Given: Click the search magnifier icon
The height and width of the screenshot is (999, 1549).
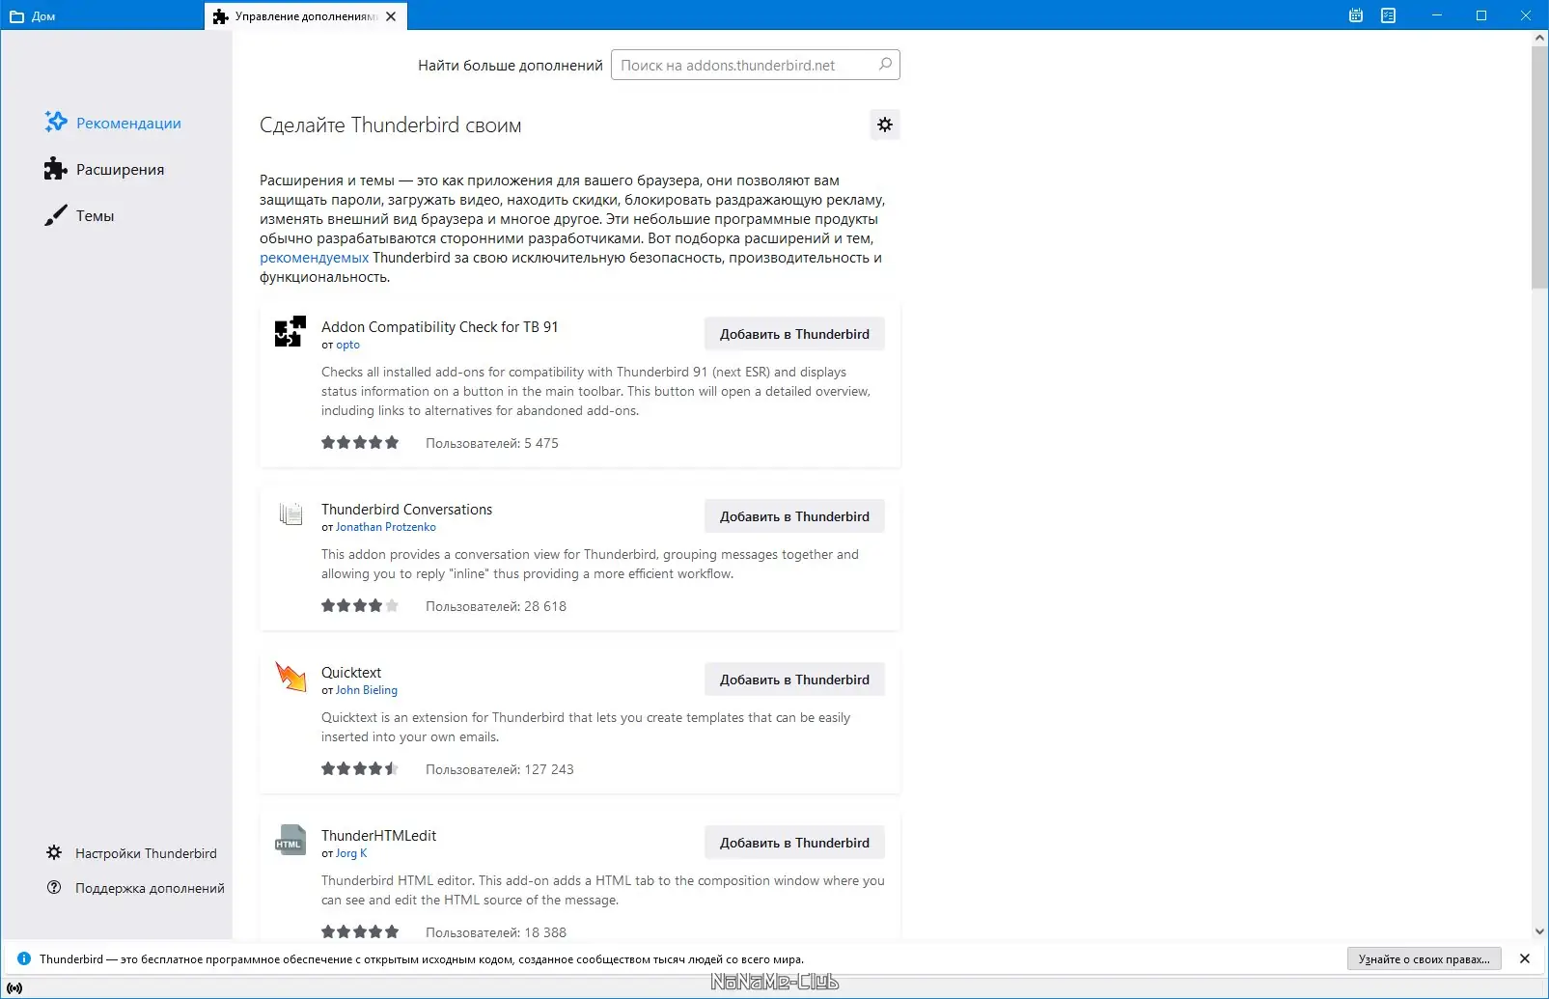Looking at the screenshot, I should tap(885, 65).
